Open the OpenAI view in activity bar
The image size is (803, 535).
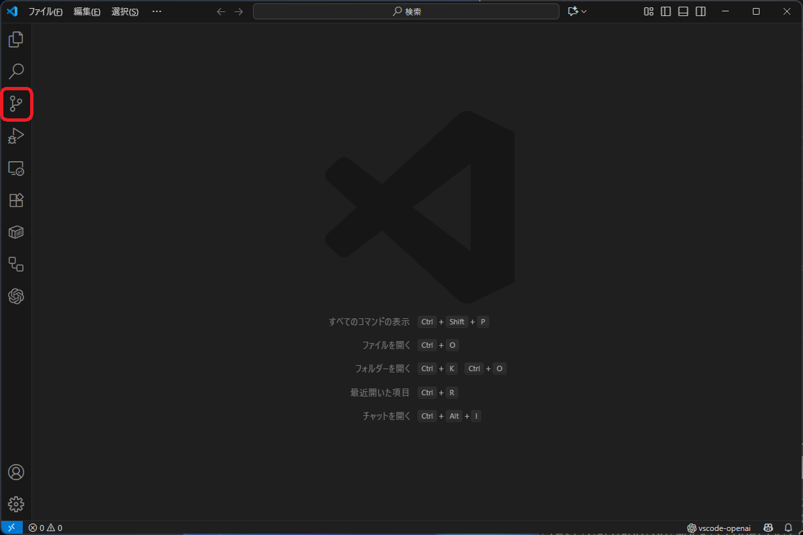pos(16,296)
